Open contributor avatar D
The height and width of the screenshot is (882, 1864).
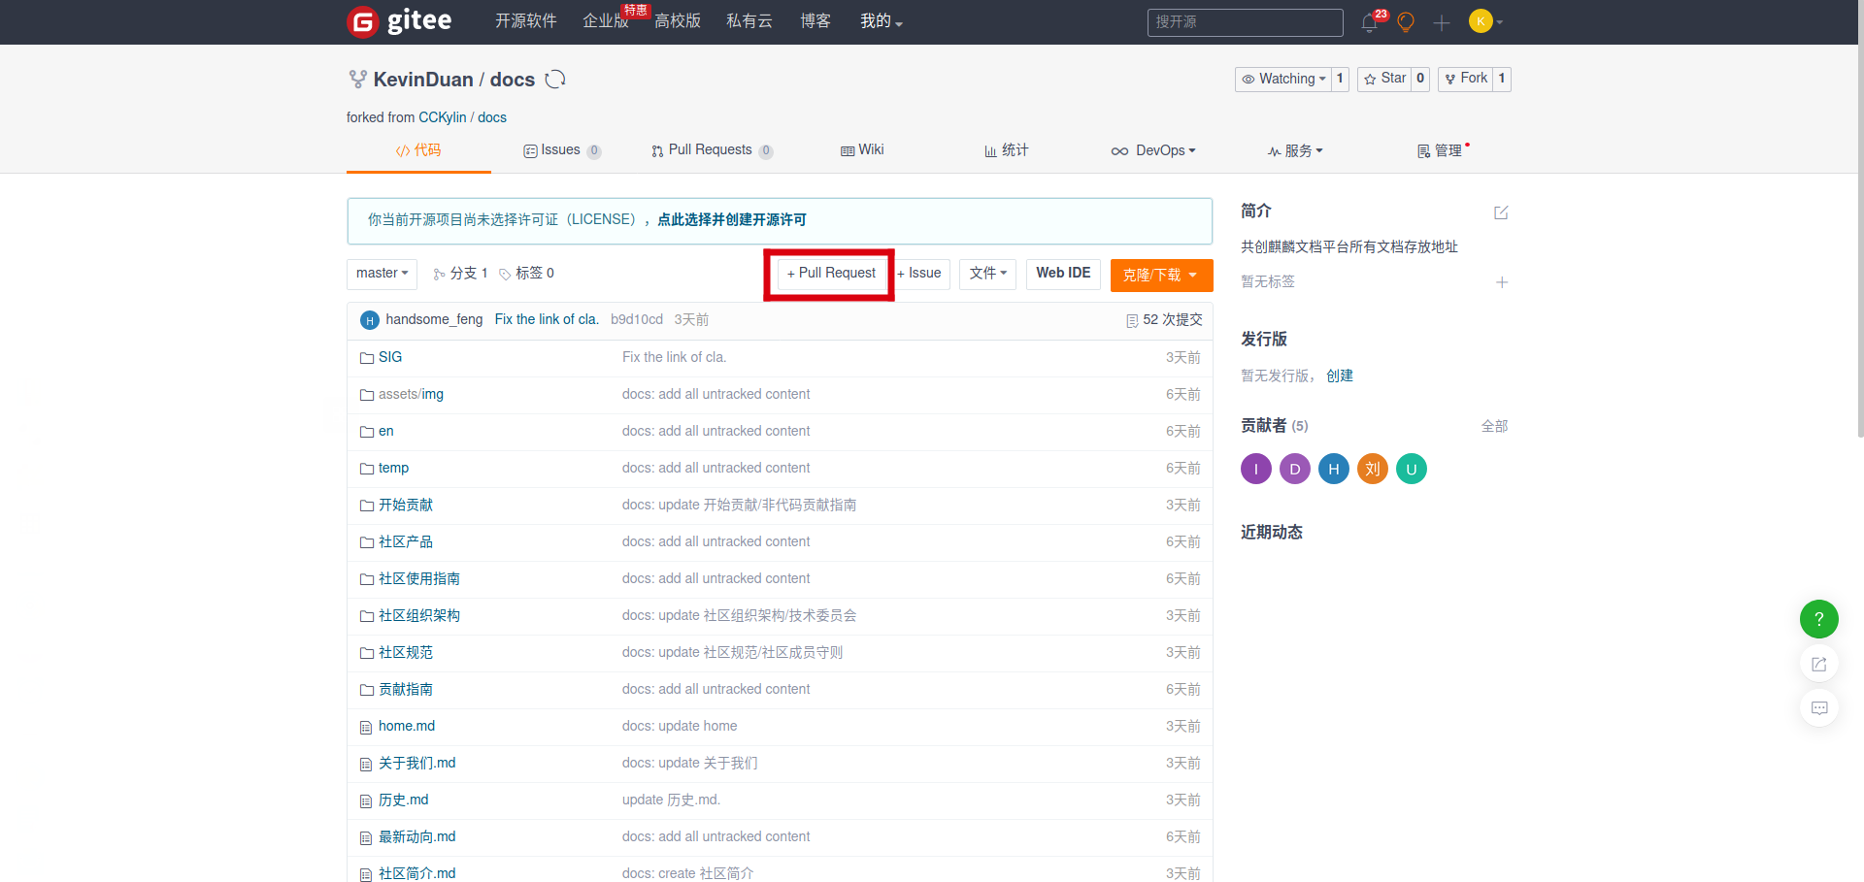click(x=1295, y=470)
